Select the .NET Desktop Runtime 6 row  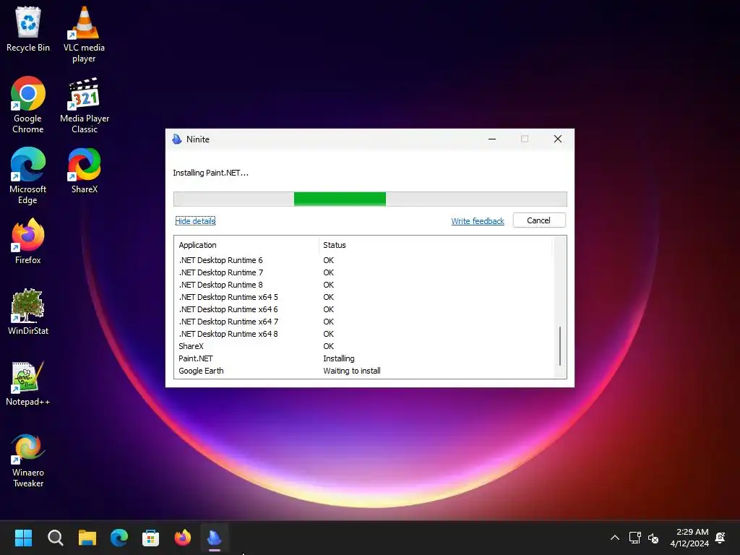tap(363, 260)
